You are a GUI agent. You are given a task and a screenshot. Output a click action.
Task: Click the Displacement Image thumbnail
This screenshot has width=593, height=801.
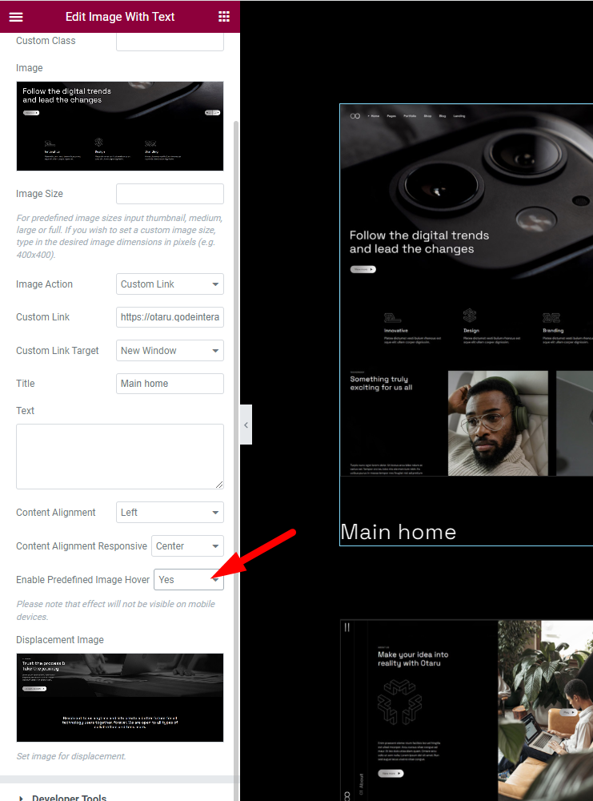(120, 698)
